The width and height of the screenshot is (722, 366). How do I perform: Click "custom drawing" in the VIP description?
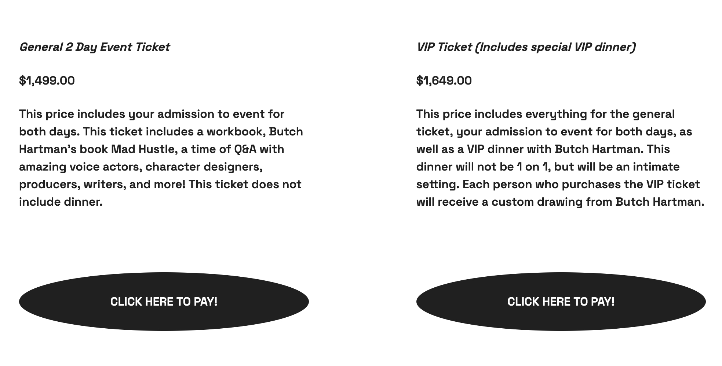tap(537, 202)
